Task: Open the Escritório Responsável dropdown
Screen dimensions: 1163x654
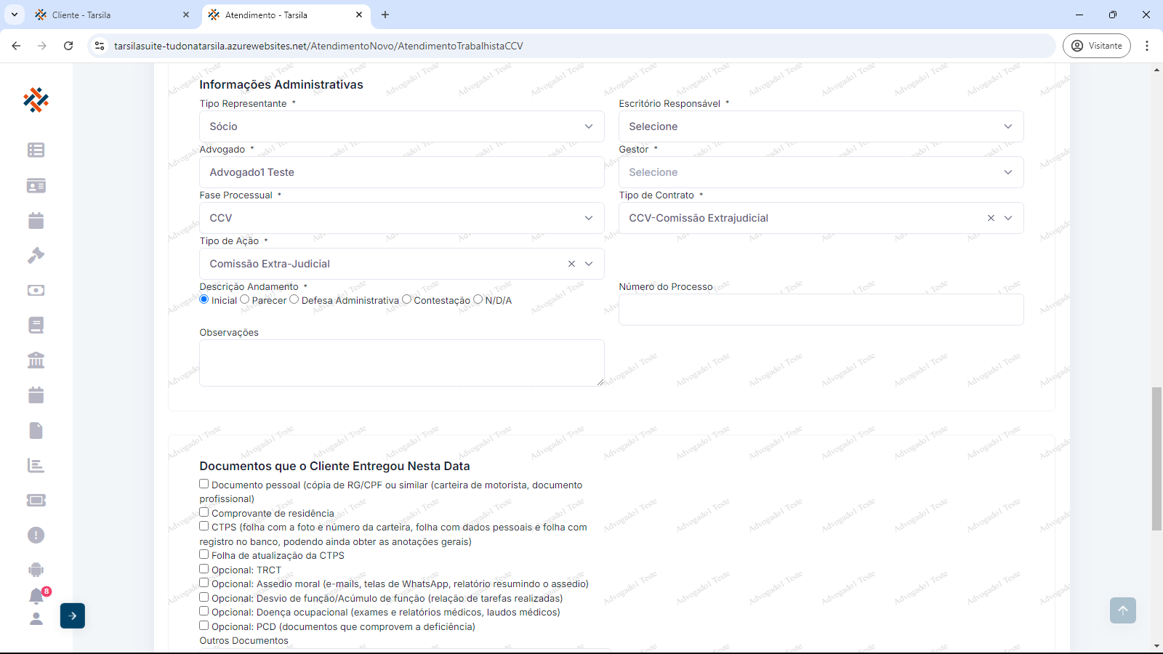Action: pyautogui.click(x=821, y=126)
